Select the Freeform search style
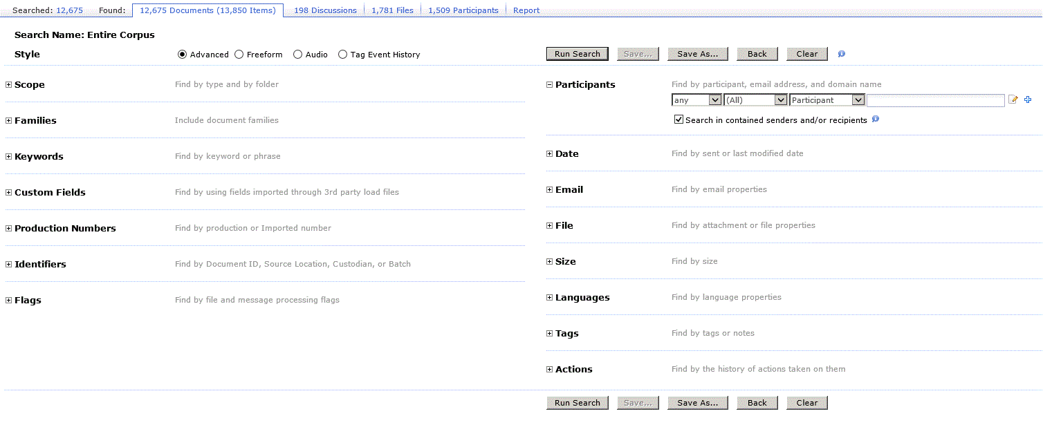1043x427 pixels. (239, 55)
